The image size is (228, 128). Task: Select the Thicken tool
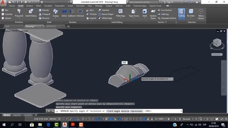[91, 14]
